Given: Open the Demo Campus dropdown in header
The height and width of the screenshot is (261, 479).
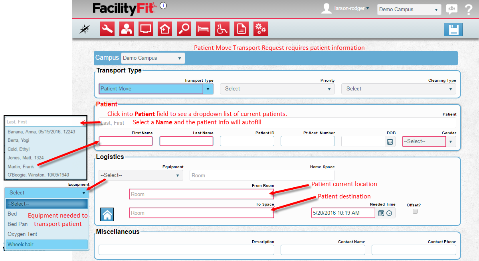Looking at the screenshot, I should [x=409, y=10].
